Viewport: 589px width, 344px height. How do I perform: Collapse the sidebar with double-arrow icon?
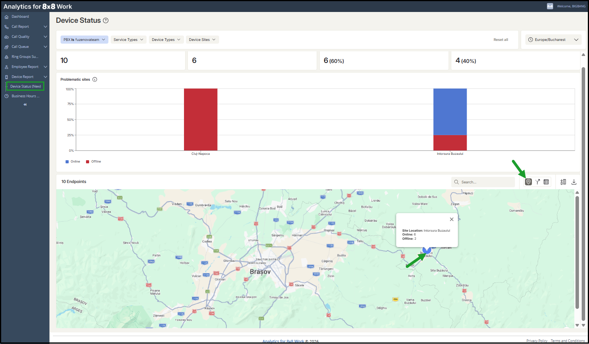pos(25,105)
